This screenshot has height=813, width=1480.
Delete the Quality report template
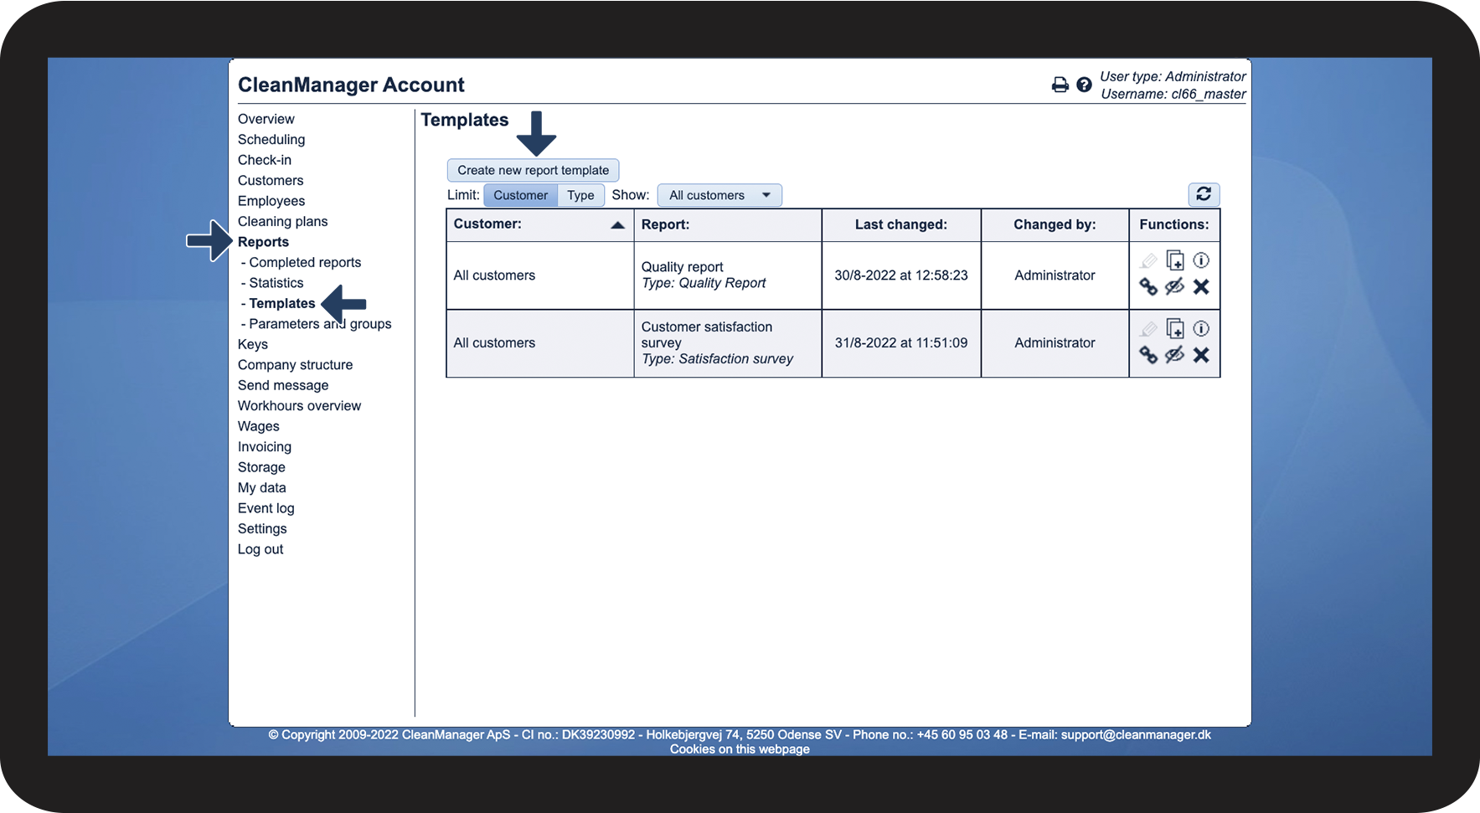[1201, 286]
